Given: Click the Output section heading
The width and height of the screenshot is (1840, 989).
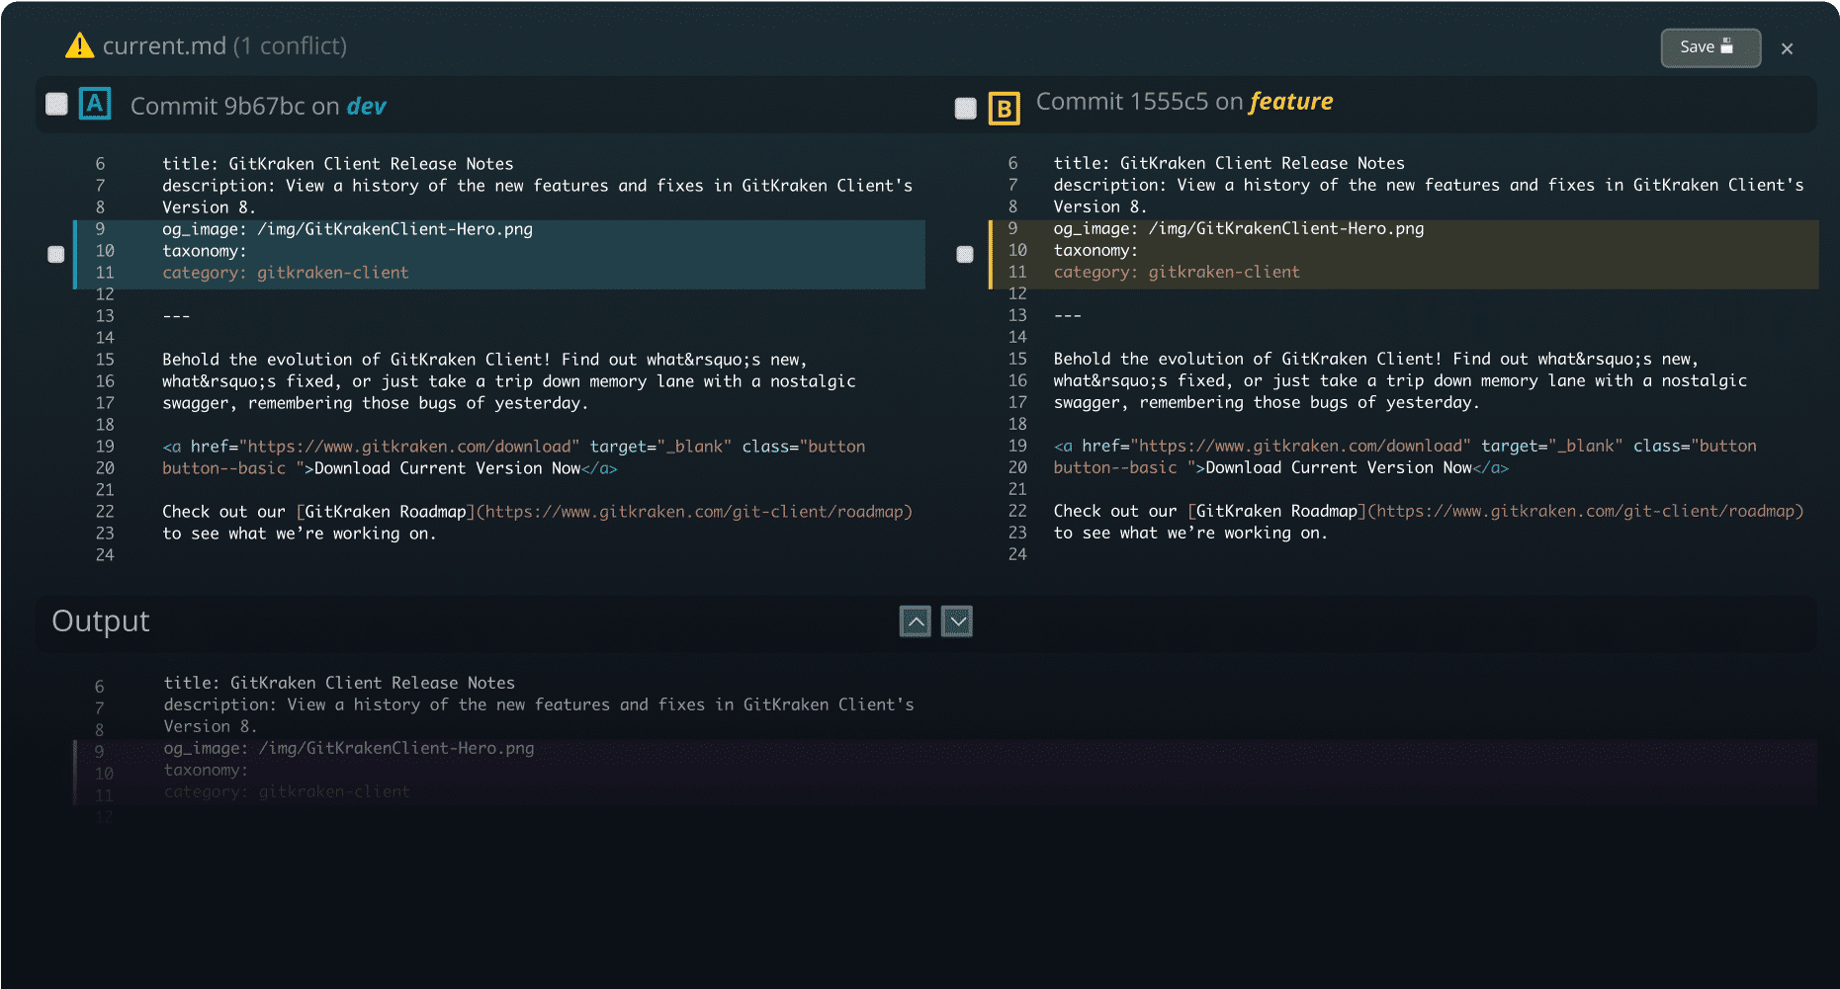Looking at the screenshot, I should (101, 620).
